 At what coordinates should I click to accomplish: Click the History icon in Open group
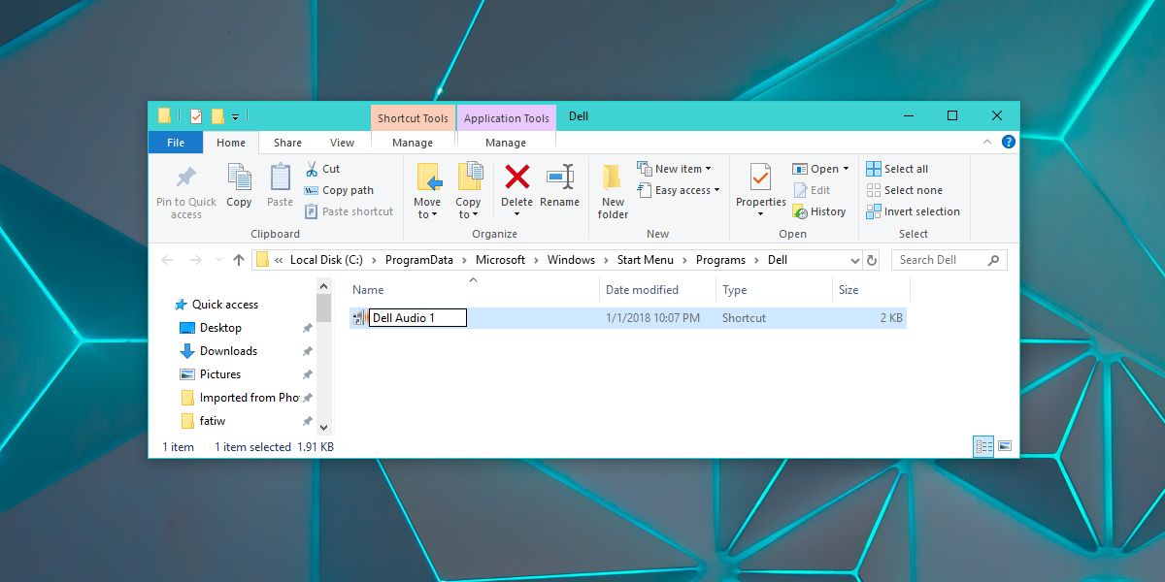(800, 211)
